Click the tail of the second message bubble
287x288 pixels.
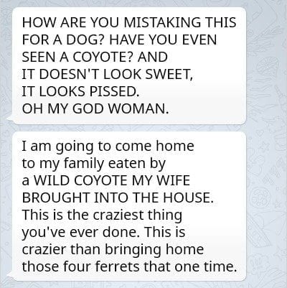click(9, 275)
